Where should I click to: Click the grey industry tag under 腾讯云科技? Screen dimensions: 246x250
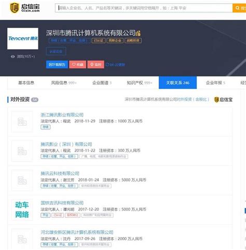[x=95, y=186]
